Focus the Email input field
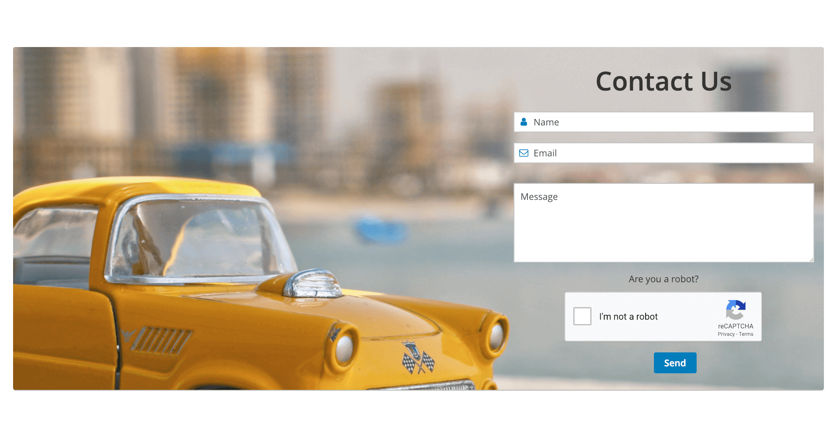 [x=654, y=153]
